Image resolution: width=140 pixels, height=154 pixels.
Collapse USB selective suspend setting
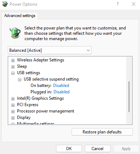tap(19, 79)
